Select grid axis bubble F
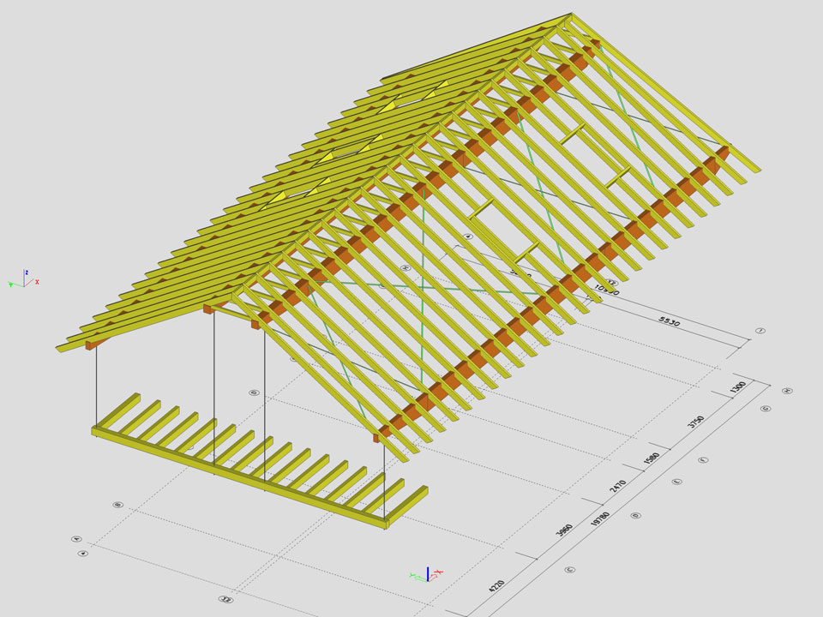823x617 pixels. point(703,460)
